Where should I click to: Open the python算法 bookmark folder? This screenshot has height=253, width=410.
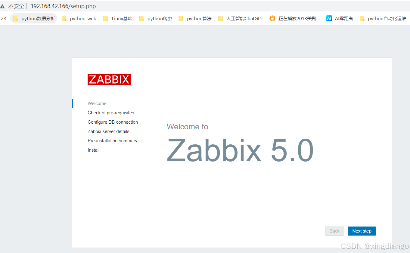(x=195, y=18)
